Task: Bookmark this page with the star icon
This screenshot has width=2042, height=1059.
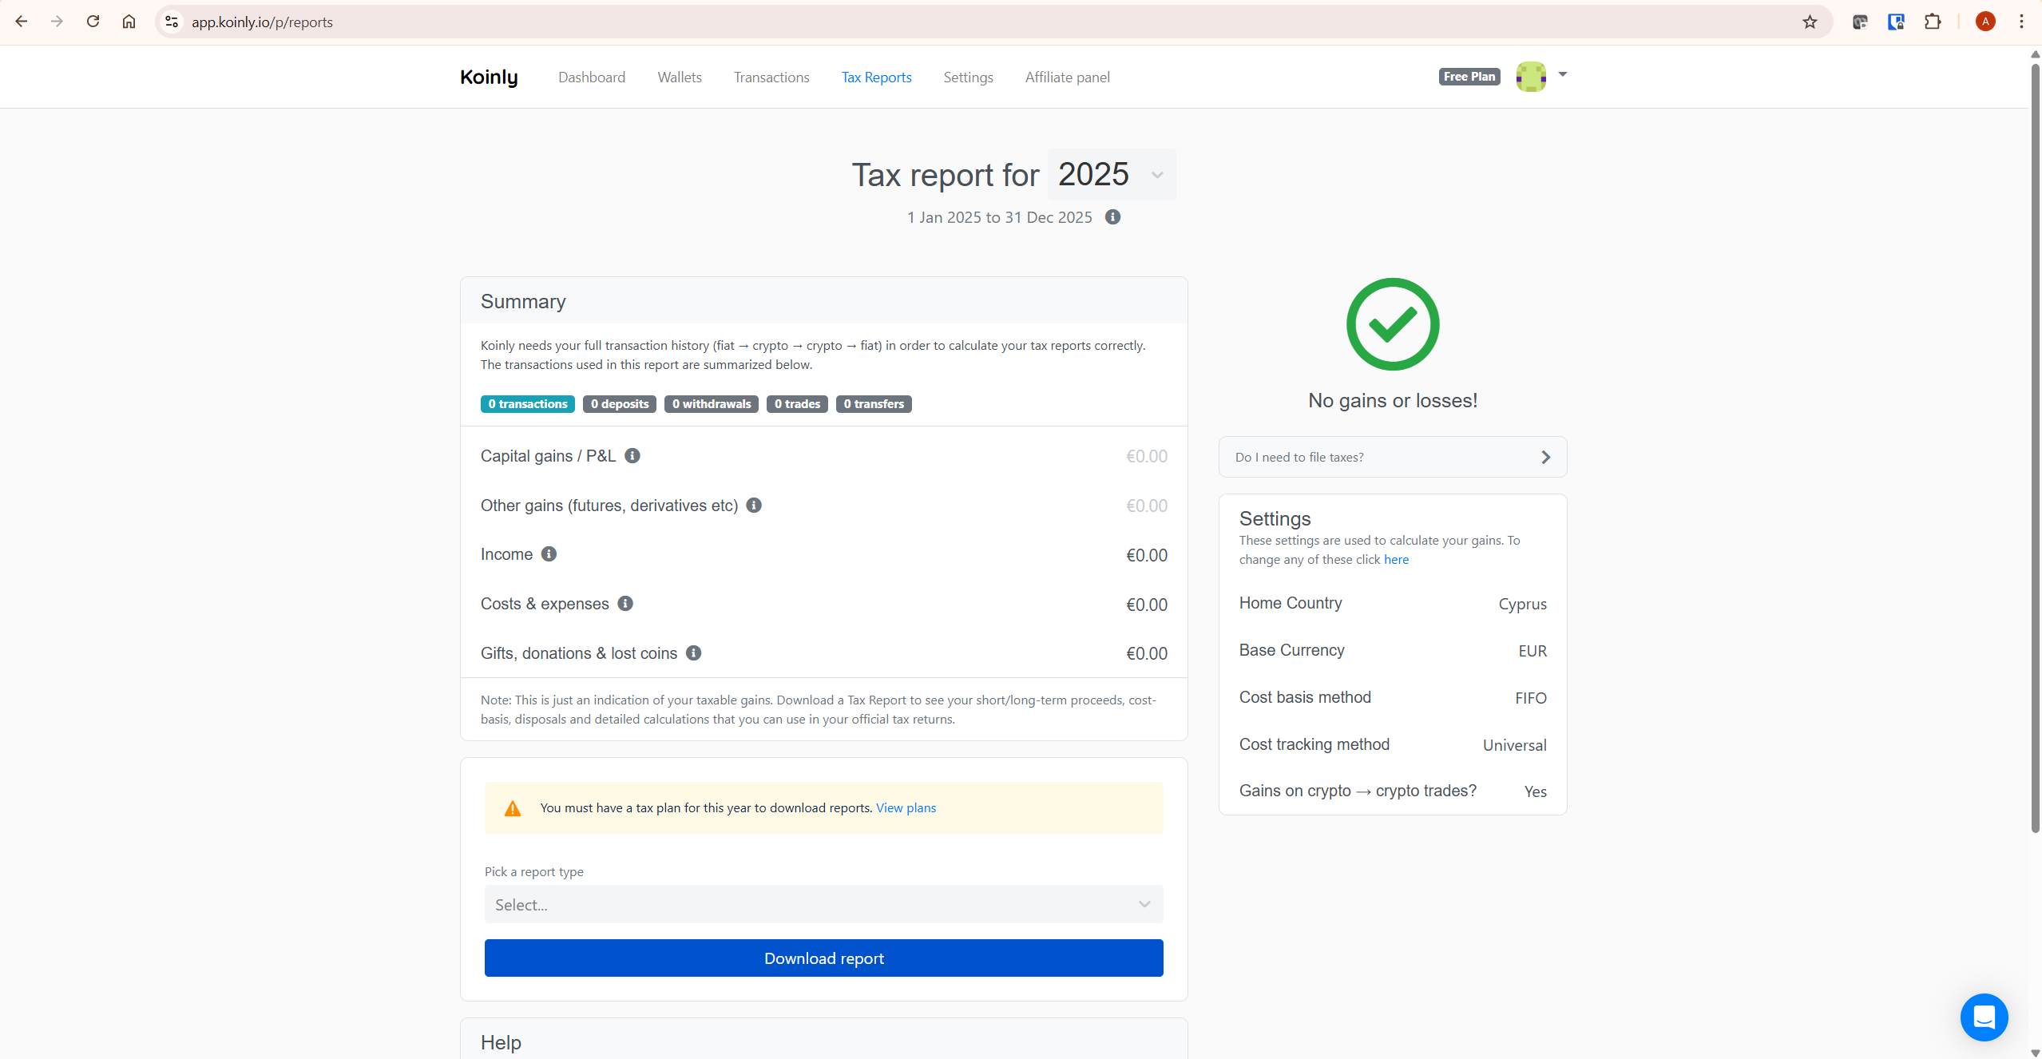Action: coord(1810,22)
